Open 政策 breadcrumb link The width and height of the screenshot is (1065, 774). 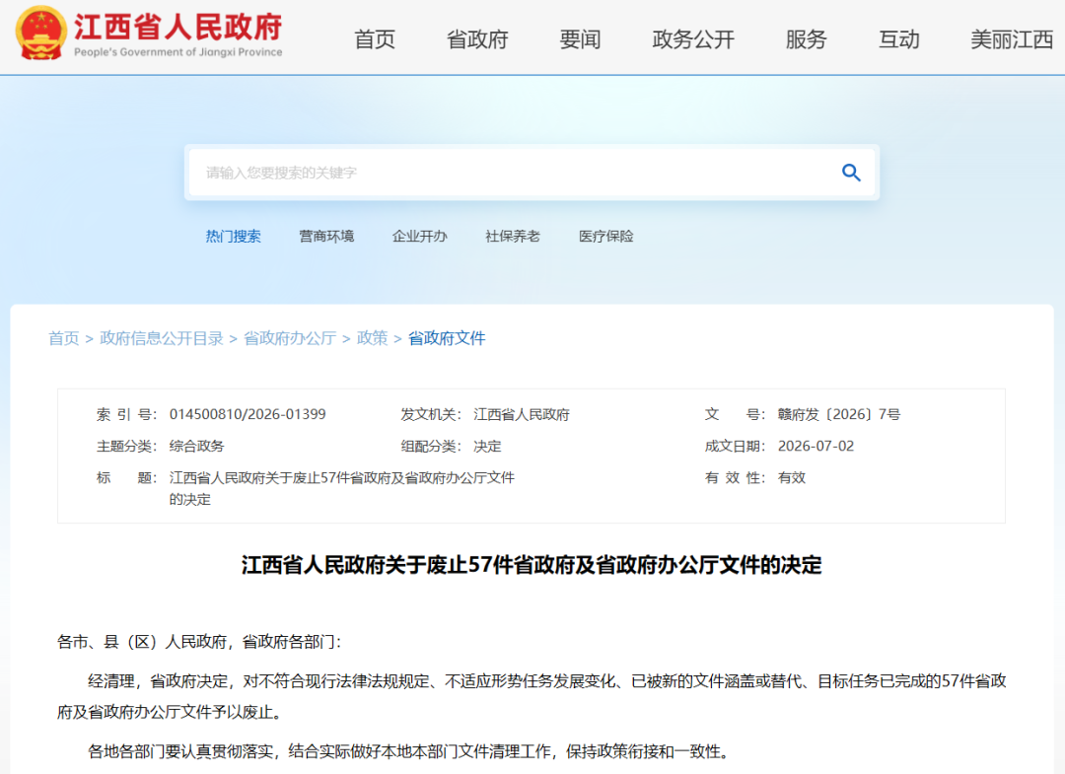pos(372,338)
